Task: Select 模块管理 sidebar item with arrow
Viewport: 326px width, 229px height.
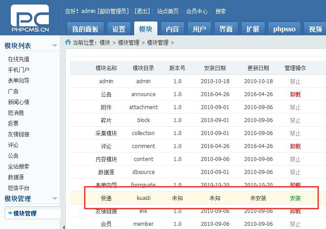Action: pos(25,213)
